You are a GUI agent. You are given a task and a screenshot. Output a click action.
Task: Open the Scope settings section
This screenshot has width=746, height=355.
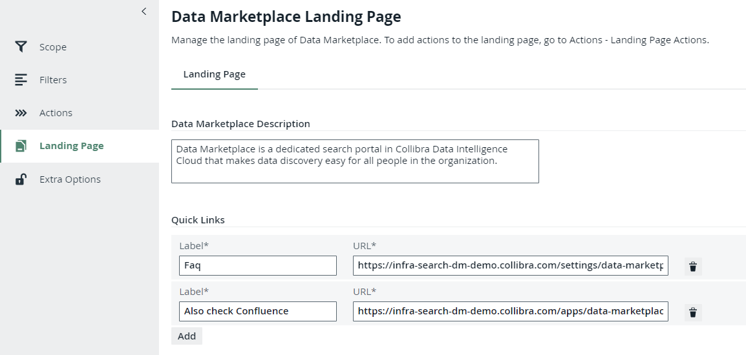53,47
